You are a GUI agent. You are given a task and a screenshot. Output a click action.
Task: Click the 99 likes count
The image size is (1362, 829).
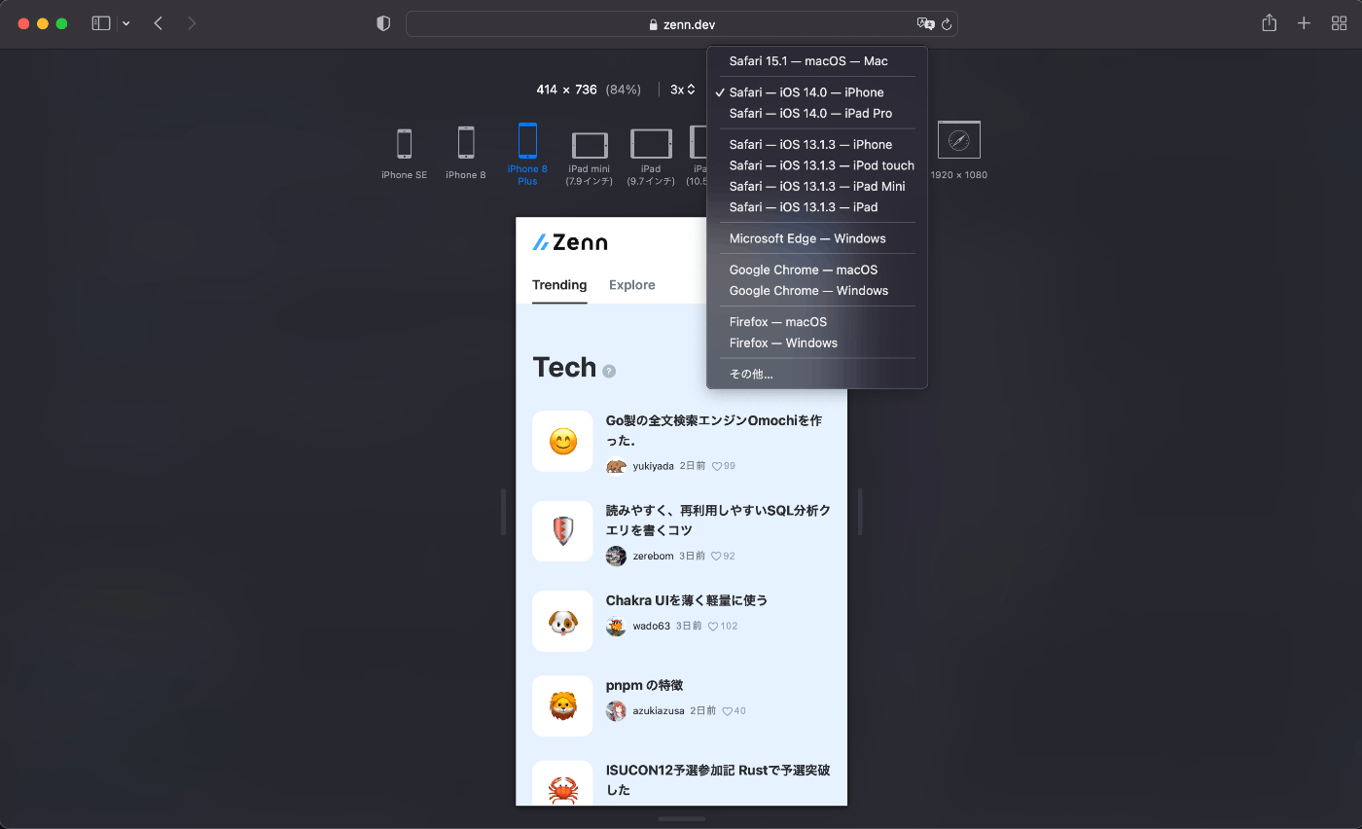(x=724, y=466)
